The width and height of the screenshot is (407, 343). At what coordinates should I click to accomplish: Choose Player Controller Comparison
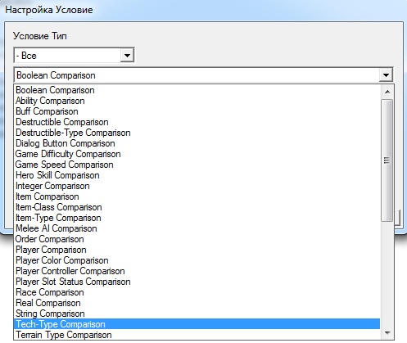(197, 271)
